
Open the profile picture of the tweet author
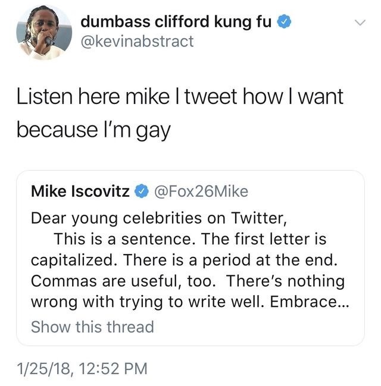44,33
